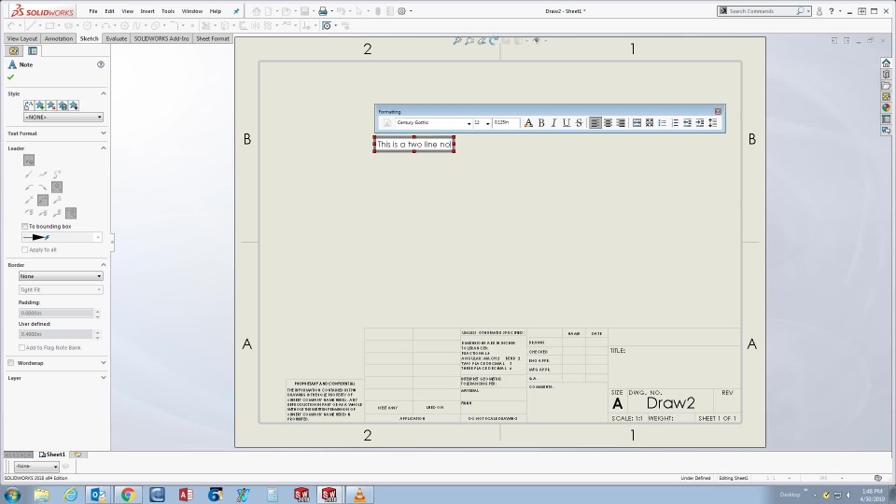Viewport: 896px width, 504px height.
Task: Open Note help question mark icon
Action: (101, 64)
